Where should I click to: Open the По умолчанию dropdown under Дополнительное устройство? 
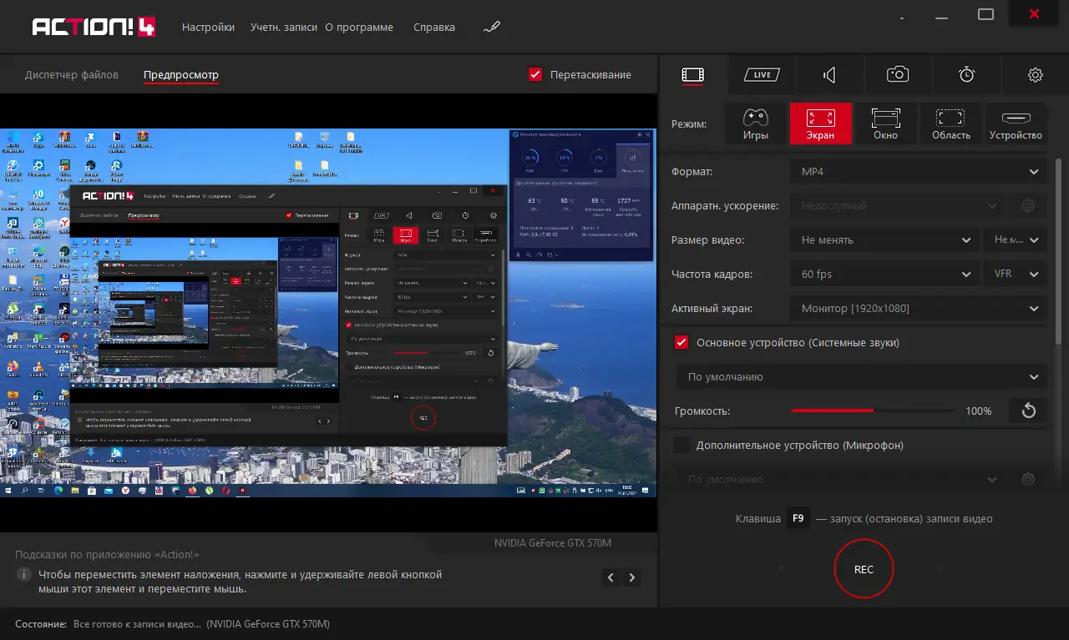840,480
